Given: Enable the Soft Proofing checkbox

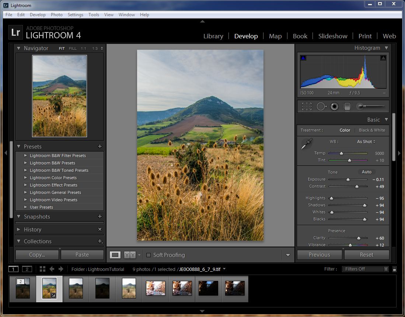Looking at the screenshot, I should click(149, 255).
